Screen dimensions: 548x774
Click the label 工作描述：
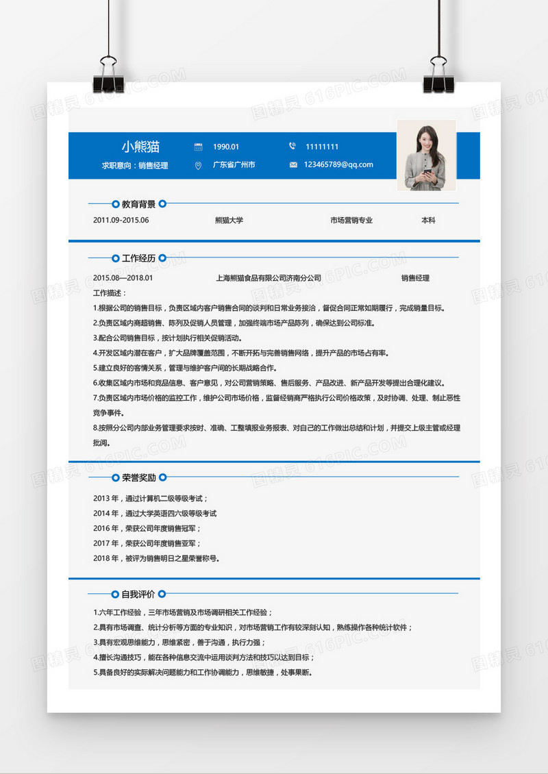click(110, 293)
